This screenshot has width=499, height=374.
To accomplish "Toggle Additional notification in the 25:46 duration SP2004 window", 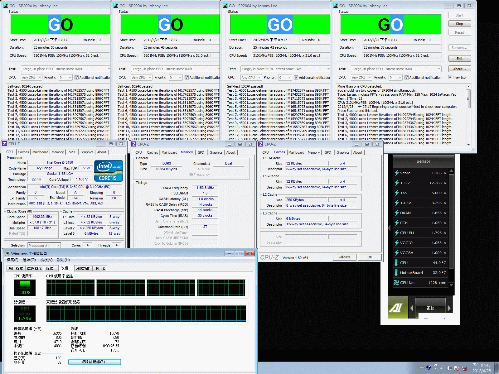I will [x=187, y=78].
